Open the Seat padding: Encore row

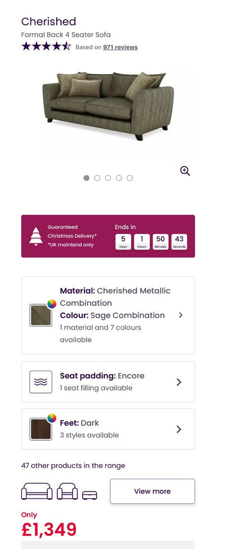pos(108,382)
